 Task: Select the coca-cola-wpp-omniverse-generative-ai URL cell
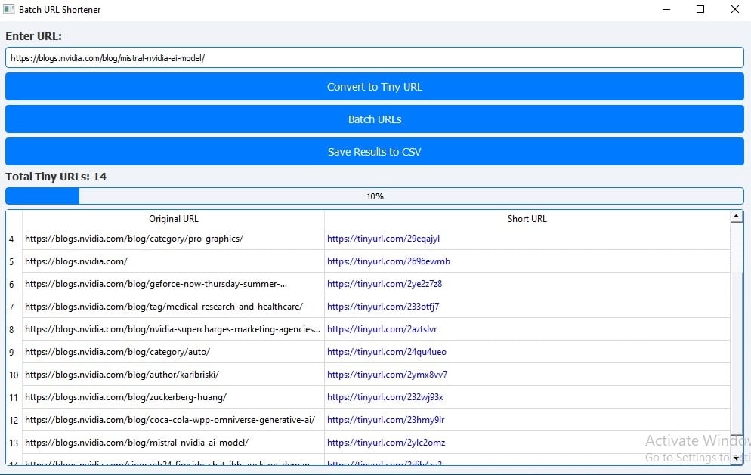click(x=173, y=420)
